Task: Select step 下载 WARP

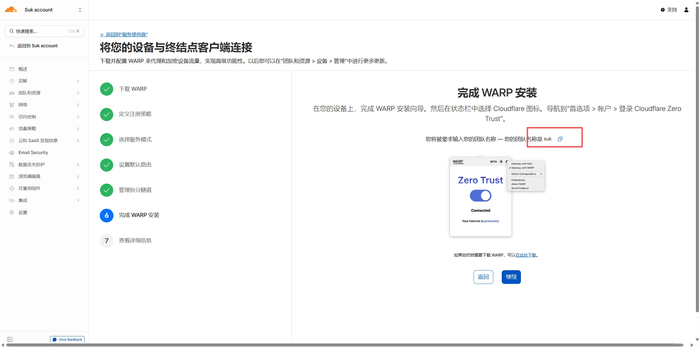Action: pos(133,89)
